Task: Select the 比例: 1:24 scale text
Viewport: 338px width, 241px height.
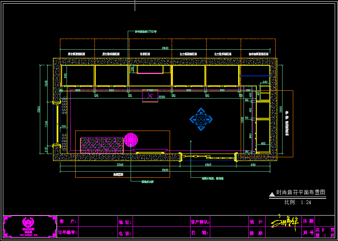Action: [x=298, y=202]
